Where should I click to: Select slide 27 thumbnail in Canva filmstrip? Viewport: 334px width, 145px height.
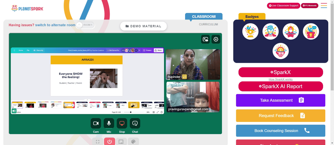click(x=69, y=105)
